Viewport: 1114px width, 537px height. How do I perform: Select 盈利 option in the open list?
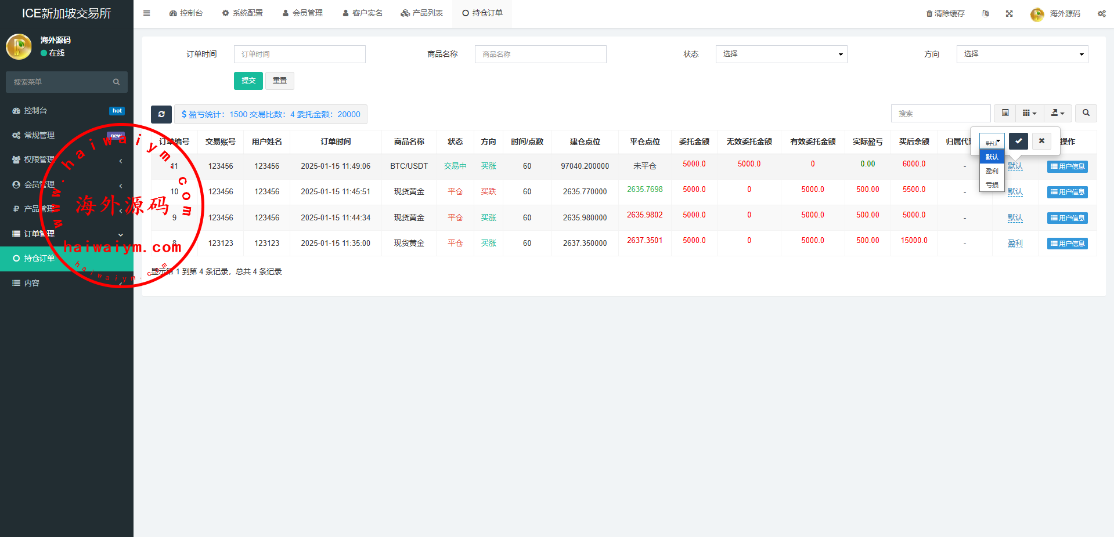pyautogui.click(x=992, y=171)
